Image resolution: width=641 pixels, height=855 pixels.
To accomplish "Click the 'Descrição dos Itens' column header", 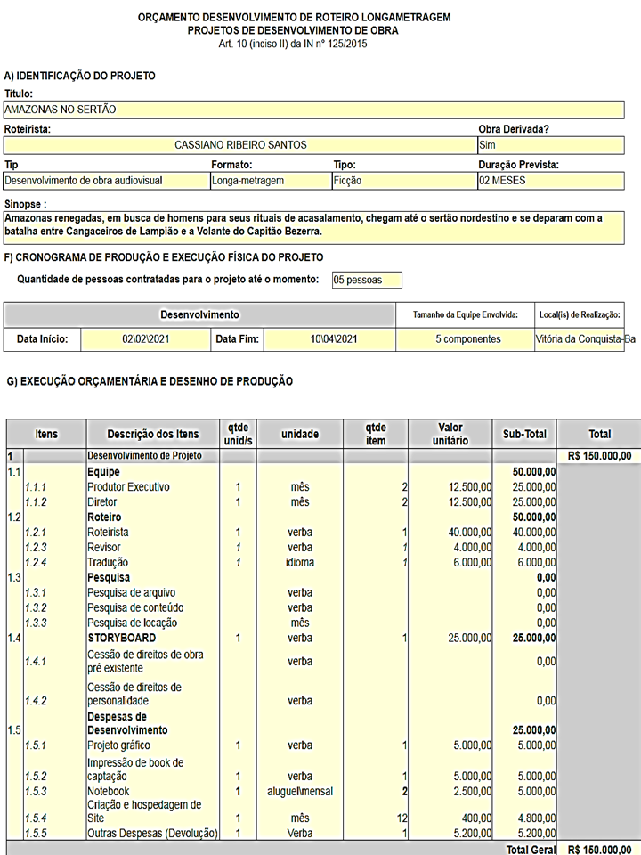I will click(152, 435).
